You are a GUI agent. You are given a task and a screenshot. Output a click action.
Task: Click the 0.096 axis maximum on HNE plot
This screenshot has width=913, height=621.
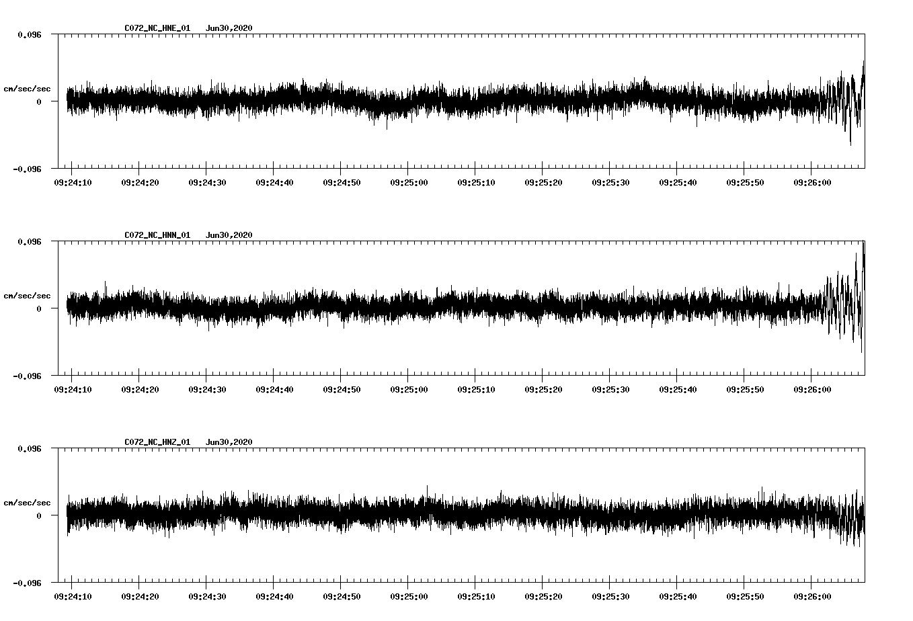click(29, 34)
